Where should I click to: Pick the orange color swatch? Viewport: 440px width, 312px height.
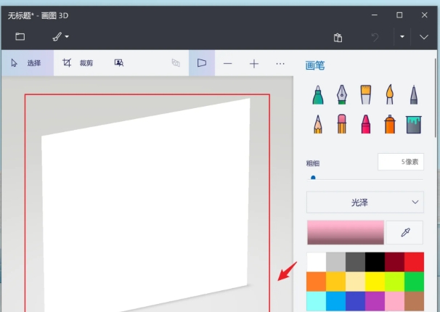coord(317,282)
